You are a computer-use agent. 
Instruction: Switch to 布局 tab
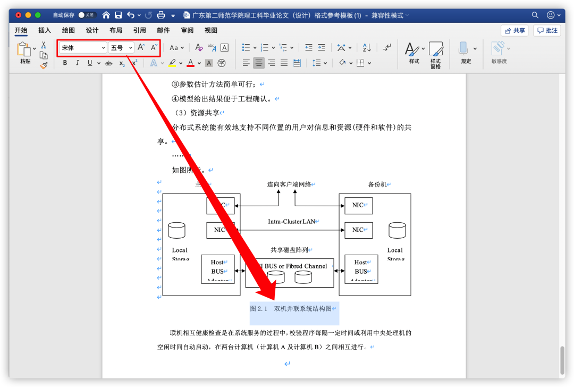click(116, 30)
